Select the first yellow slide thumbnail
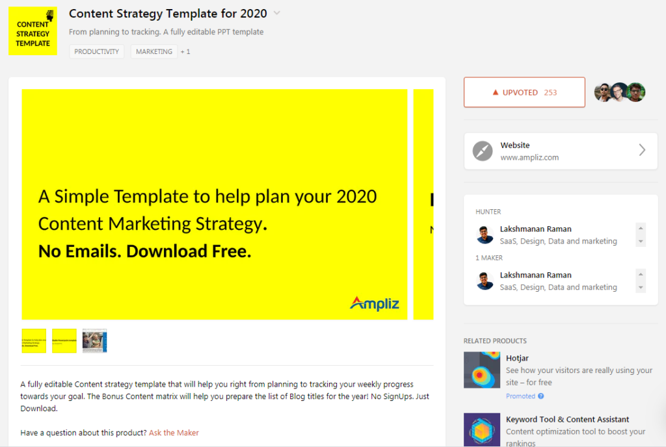The image size is (666, 447). point(34,340)
